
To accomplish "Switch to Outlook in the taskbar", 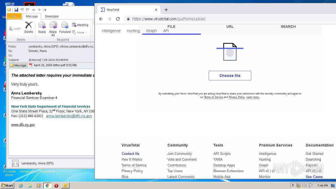I will 65,186.
